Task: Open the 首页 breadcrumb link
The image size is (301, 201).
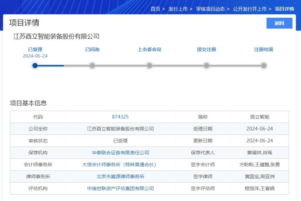Action: pyautogui.click(x=155, y=9)
